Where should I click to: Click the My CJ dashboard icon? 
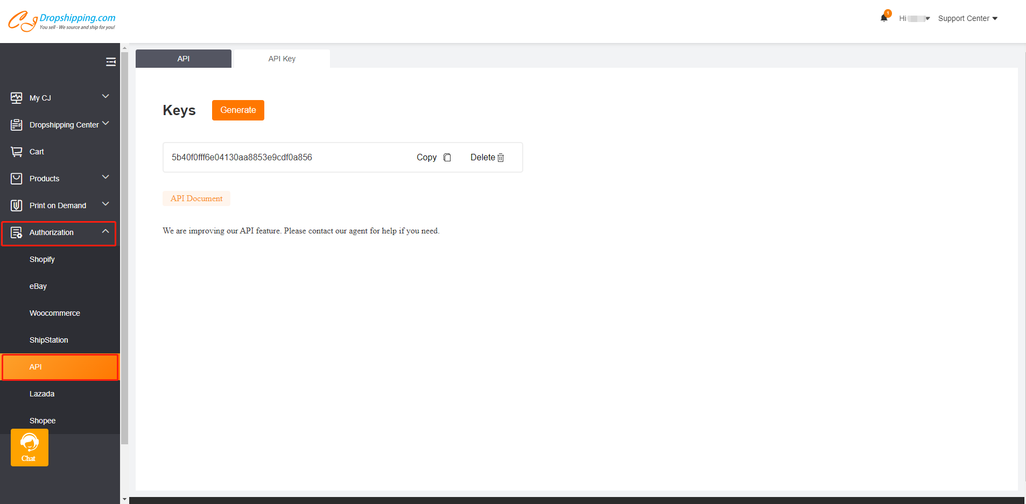(x=17, y=98)
